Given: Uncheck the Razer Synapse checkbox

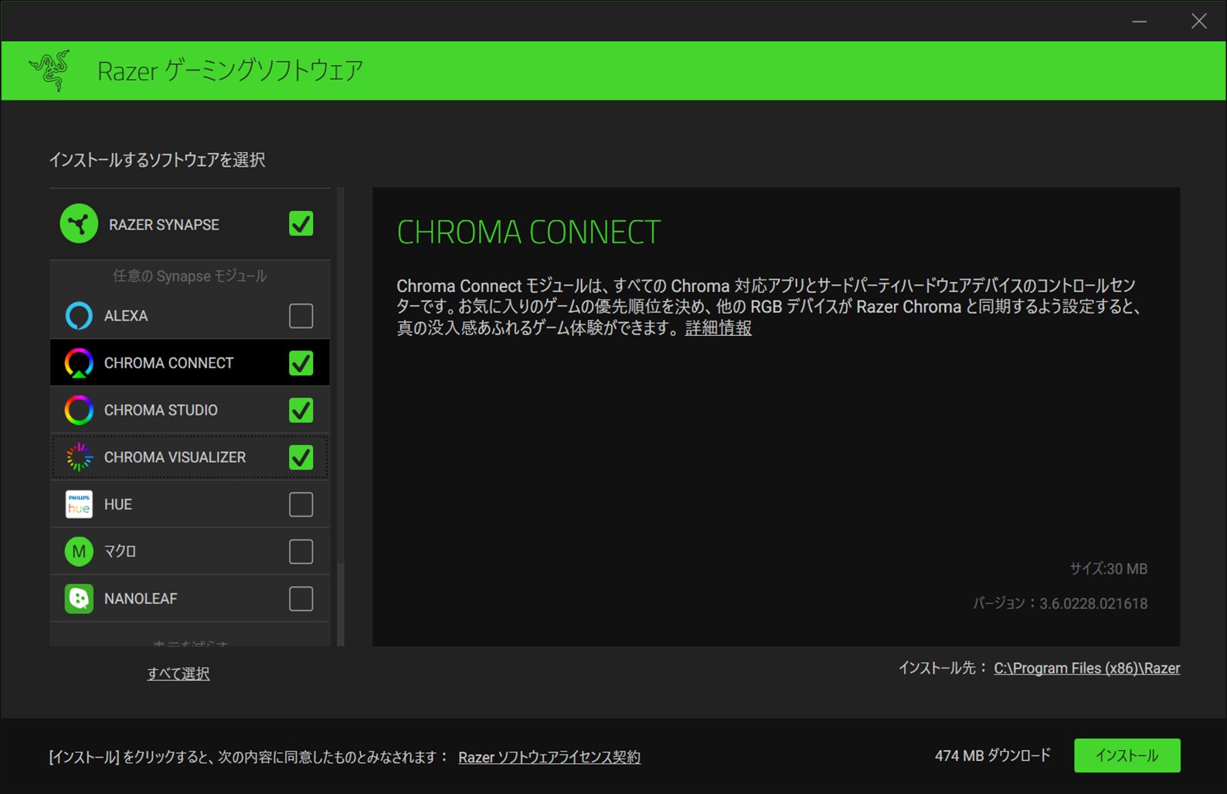Looking at the screenshot, I should (301, 224).
